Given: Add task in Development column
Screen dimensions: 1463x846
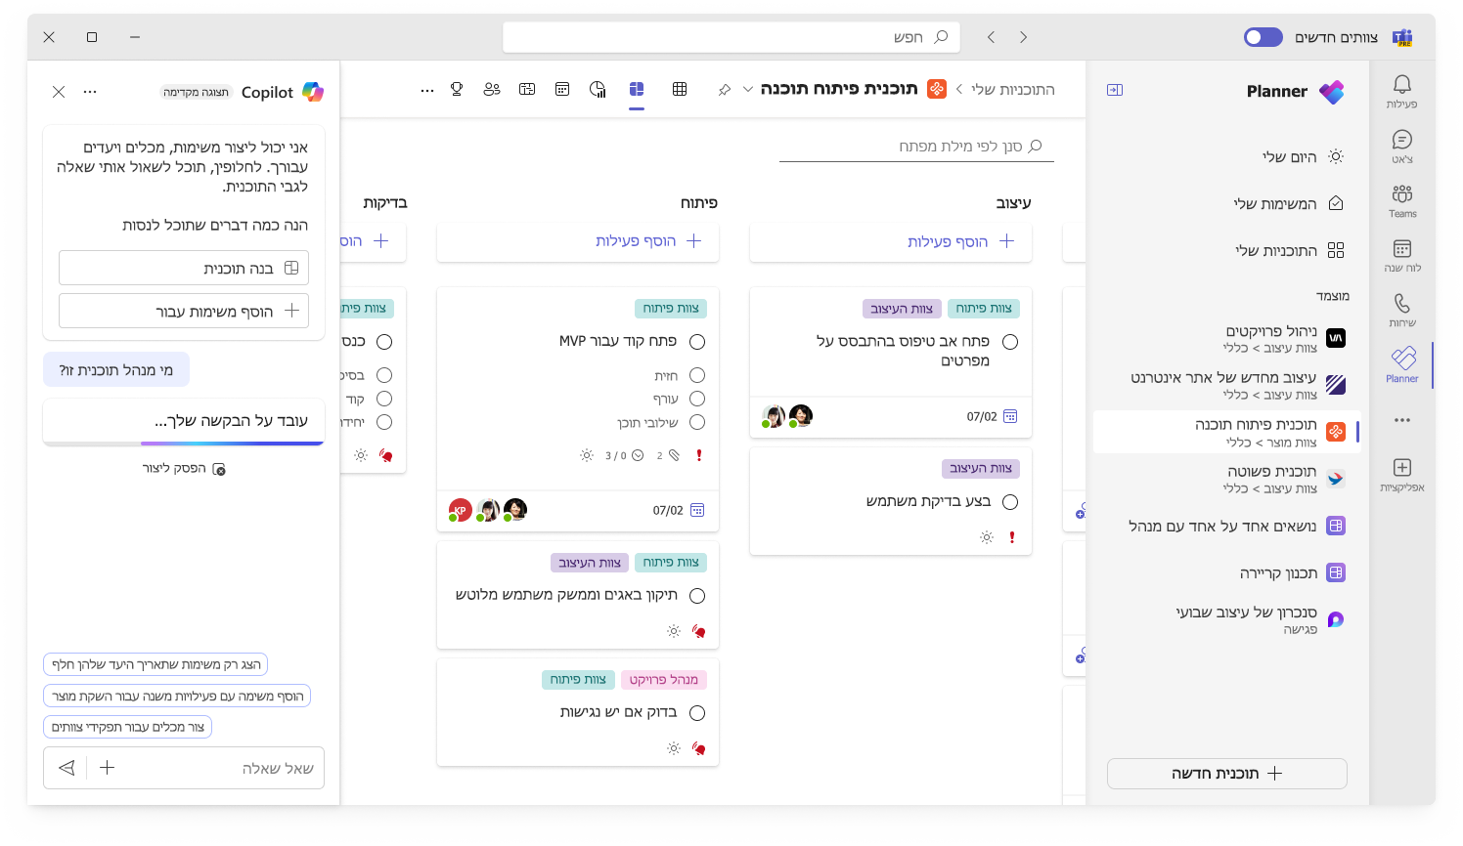Looking at the screenshot, I should pos(578,241).
